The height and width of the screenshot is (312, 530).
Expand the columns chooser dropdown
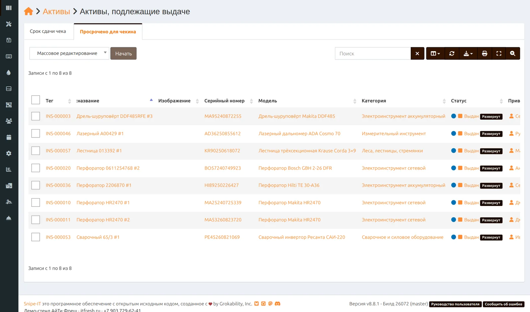tap(435, 54)
